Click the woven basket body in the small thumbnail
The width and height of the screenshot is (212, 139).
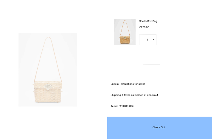tap(125, 40)
